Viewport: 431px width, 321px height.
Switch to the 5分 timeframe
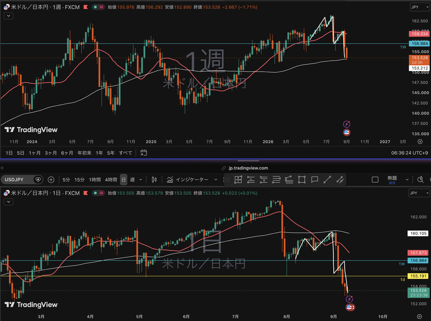click(66, 180)
